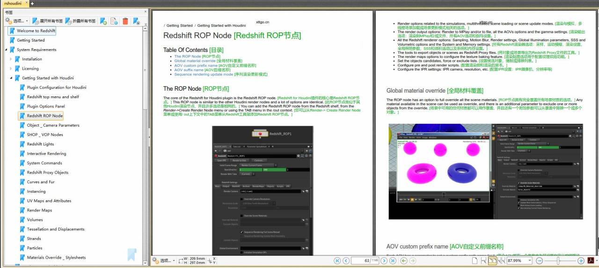This screenshot has width=599, height=268.
Task: Open Object _ Camera Parameters bookmark
Action: (53, 125)
